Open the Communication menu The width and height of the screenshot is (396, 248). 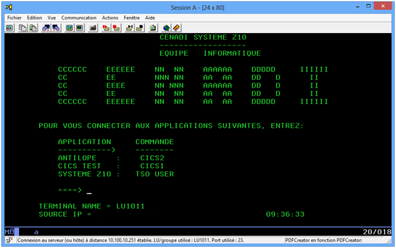[79, 18]
